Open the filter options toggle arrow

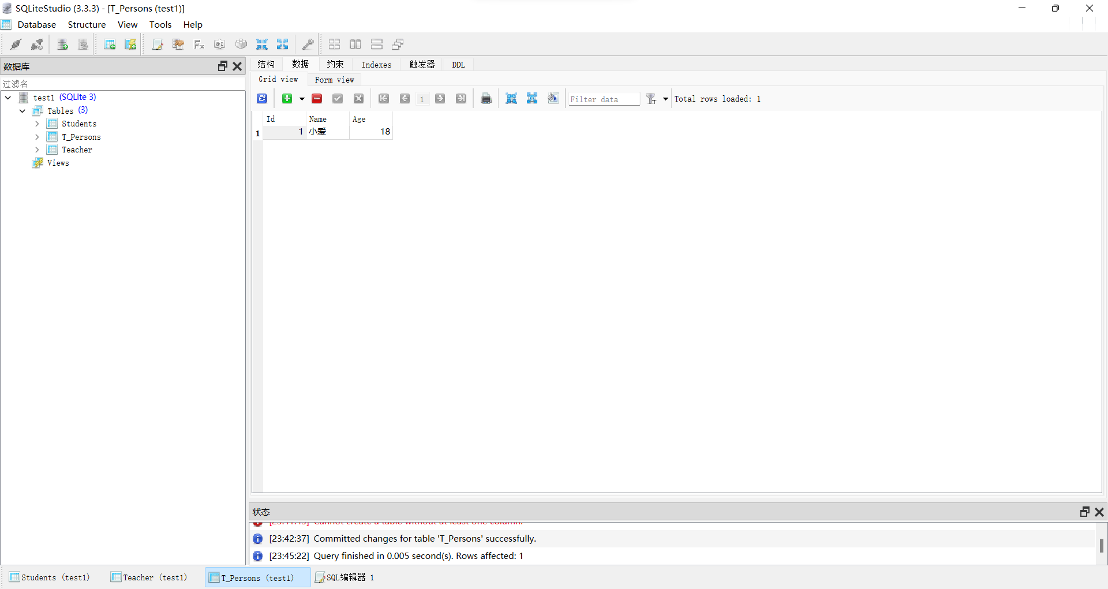tap(665, 99)
